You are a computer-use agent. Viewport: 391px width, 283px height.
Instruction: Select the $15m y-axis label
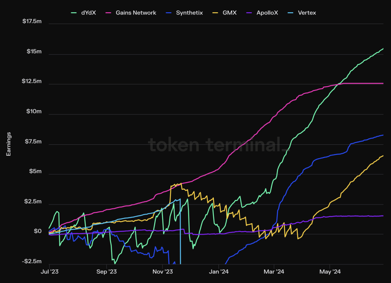click(x=34, y=51)
